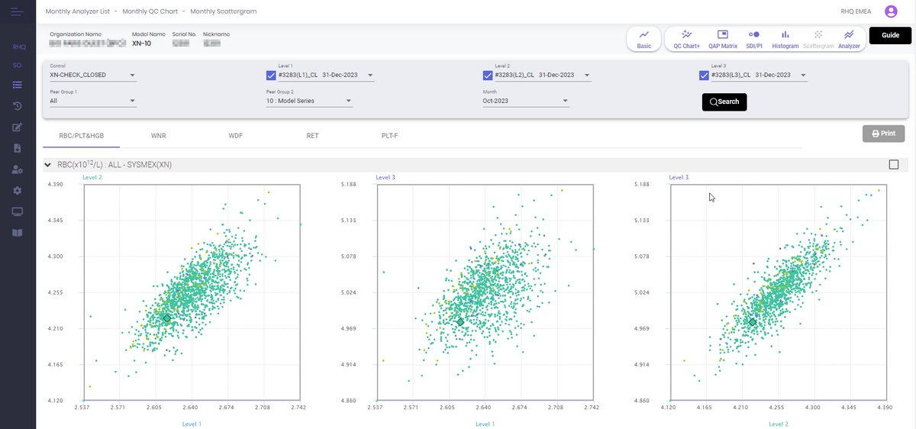Switch to Basic chart view
916x429 pixels.
point(644,40)
